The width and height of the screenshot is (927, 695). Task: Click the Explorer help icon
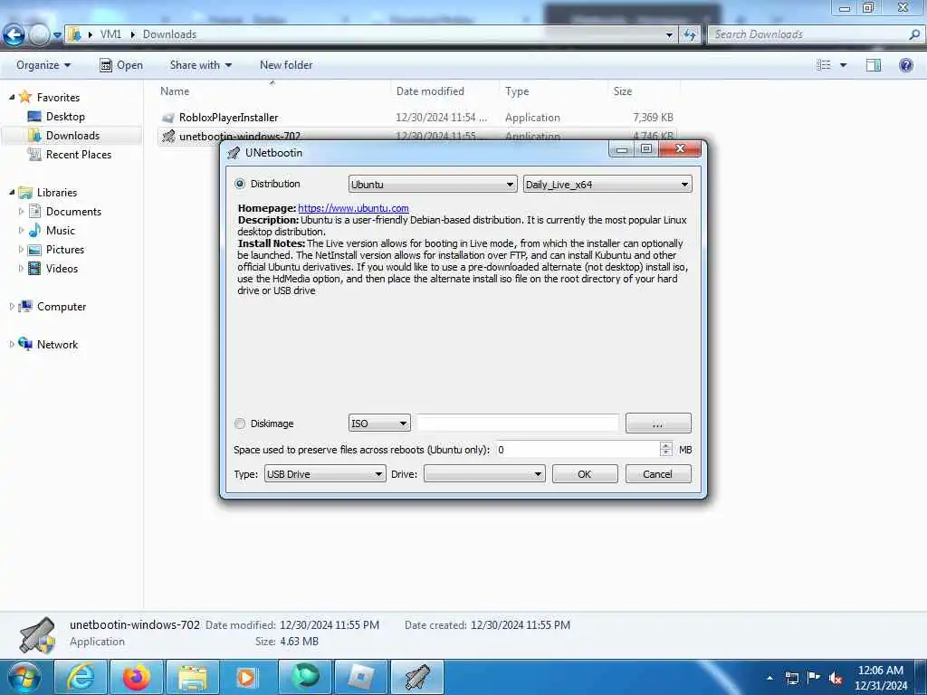(905, 65)
